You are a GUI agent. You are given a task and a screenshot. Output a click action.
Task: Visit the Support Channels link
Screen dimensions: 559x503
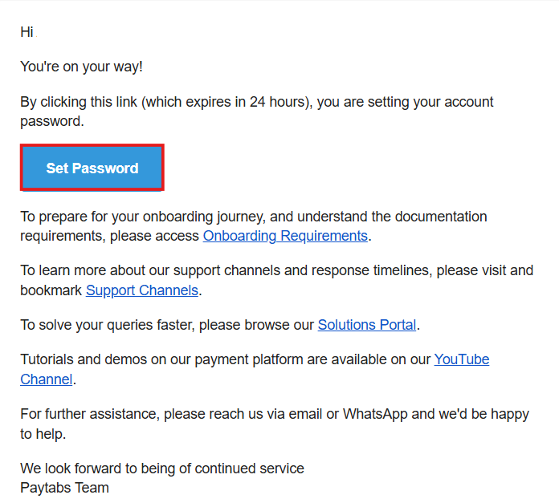[142, 290]
